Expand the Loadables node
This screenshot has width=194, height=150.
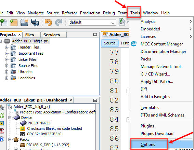(7, 78)
